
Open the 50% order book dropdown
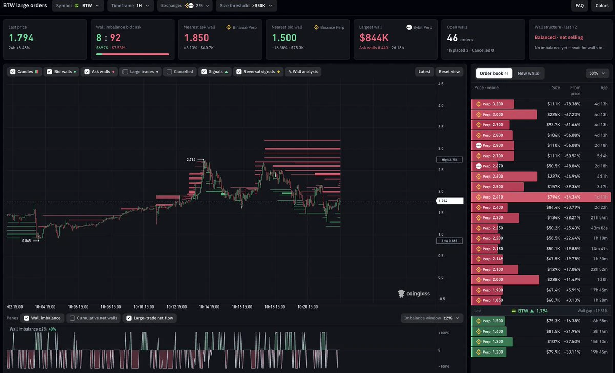597,73
